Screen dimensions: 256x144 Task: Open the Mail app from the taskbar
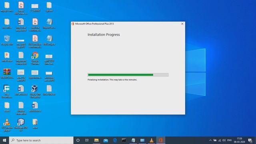(106, 140)
